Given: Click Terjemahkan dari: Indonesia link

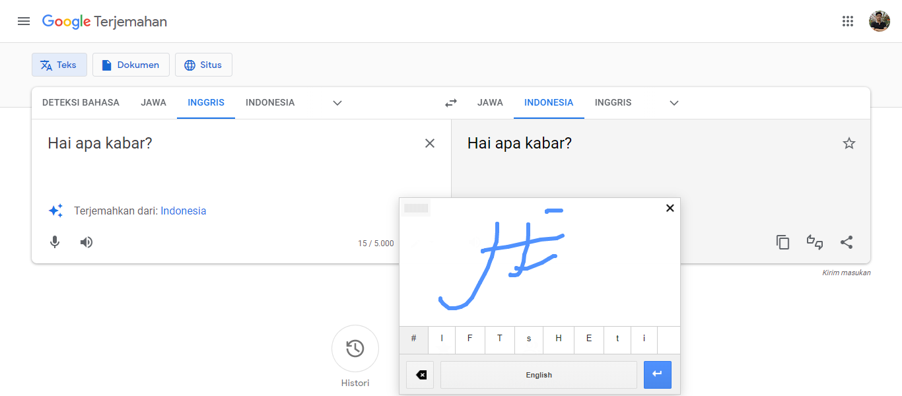Looking at the screenshot, I should 183,211.
